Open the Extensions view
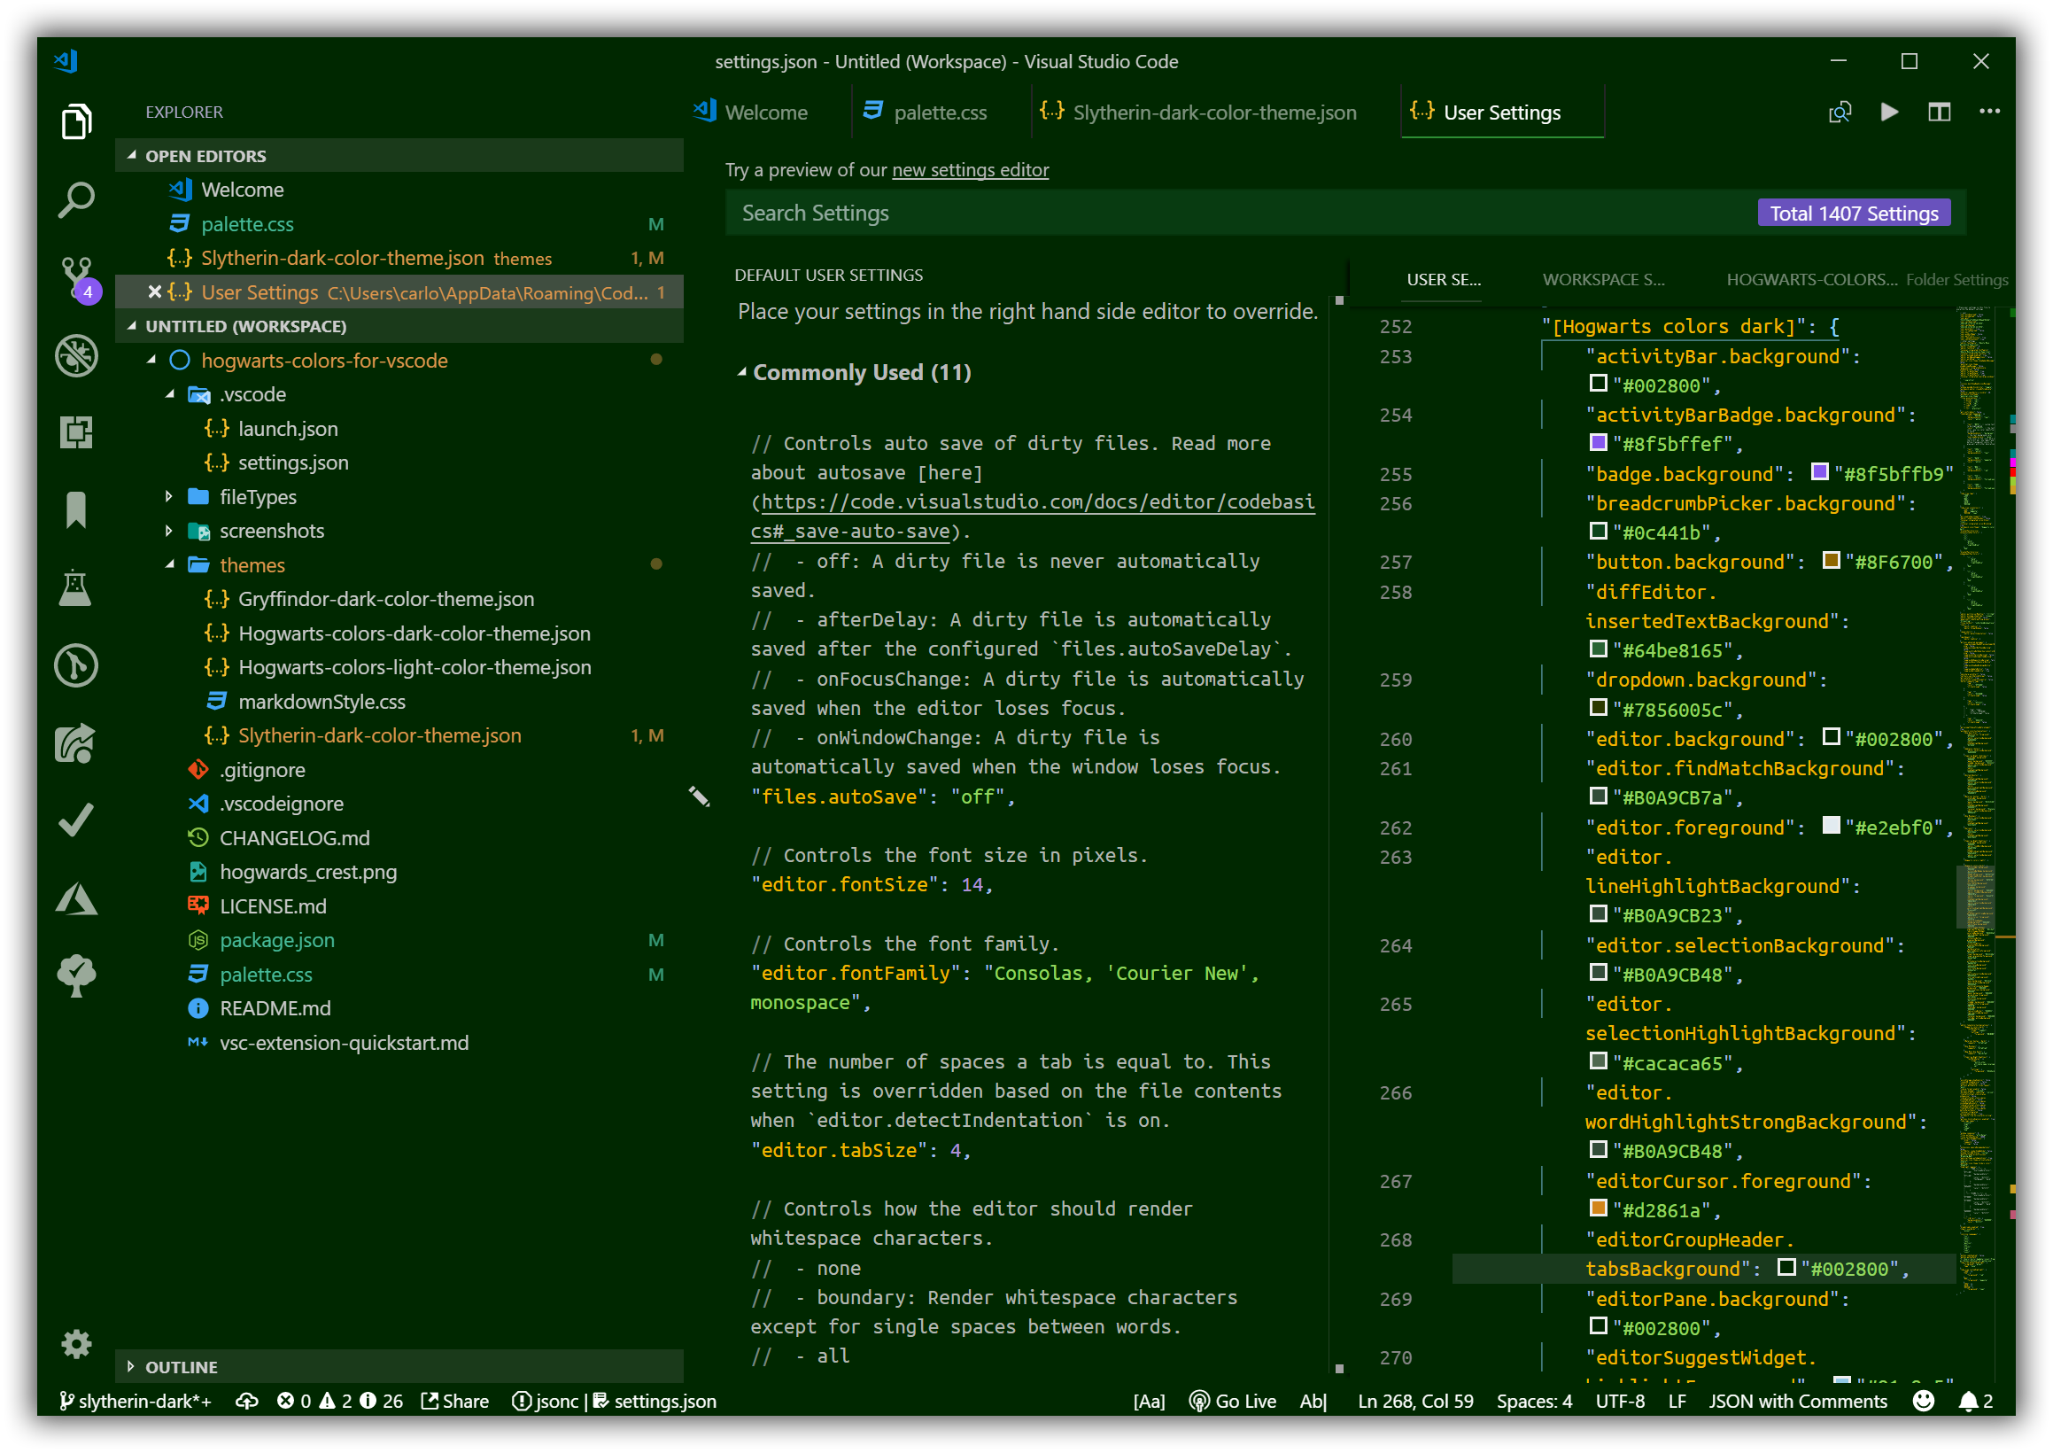Screen dimensions: 2053x1453 point(76,432)
